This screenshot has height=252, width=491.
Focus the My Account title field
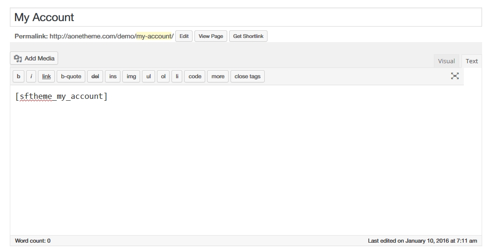pyautogui.click(x=246, y=17)
